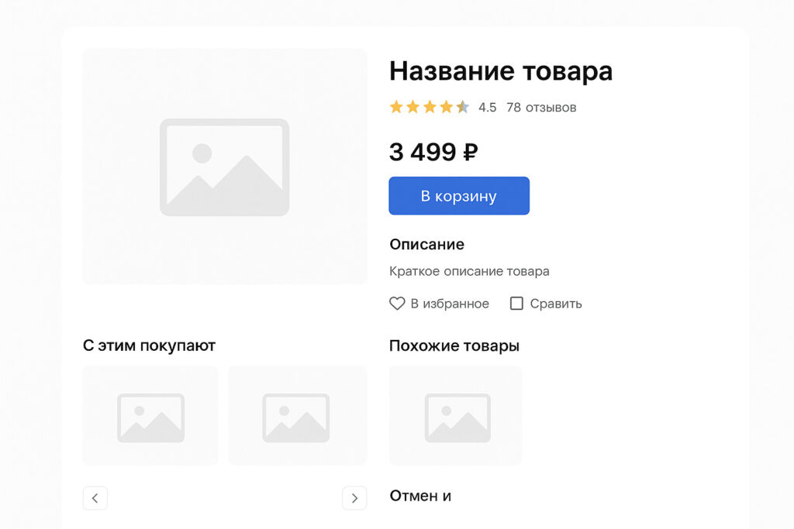Image resolution: width=794 pixels, height=529 pixels.
Task: Click the next arrow in the carousel
Action: click(x=354, y=498)
